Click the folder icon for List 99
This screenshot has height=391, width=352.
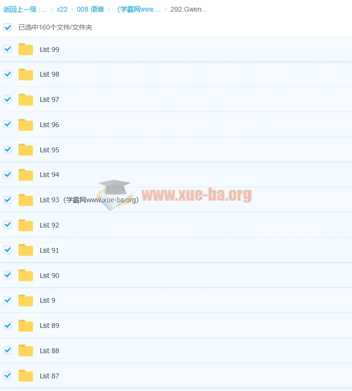pyautogui.click(x=26, y=49)
